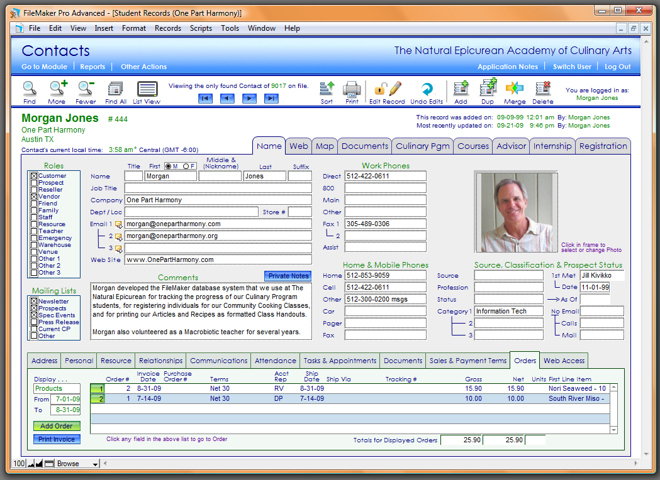Click the orders list scroll up arrow
This screenshot has width=660, height=480.
coord(613,387)
